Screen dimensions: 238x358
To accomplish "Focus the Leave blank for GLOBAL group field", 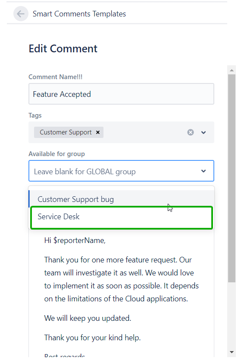I will tap(122, 171).
